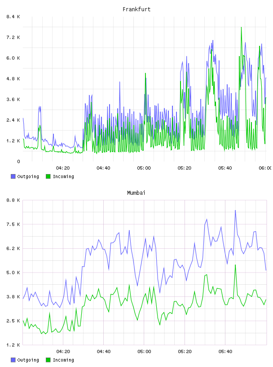Click the 05:40 time label in Frankfurt

point(225,168)
